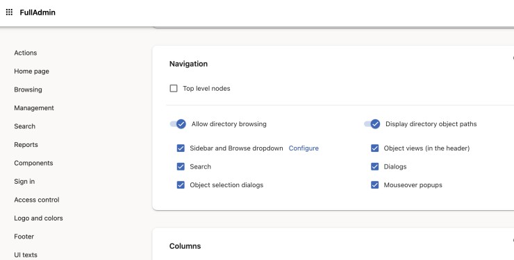This screenshot has height=260, width=514.
Task: Check the Top level nodes checkbox
Action: point(174,88)
